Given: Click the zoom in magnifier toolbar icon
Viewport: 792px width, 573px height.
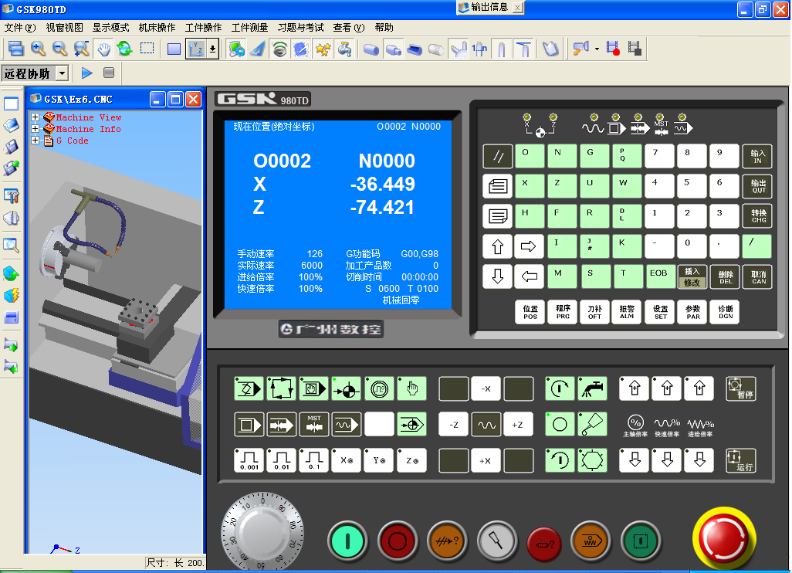Looking at the screenshot, I should coord(38,49).
